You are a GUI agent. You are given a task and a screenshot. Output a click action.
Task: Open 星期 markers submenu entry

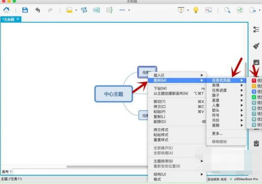226,125
